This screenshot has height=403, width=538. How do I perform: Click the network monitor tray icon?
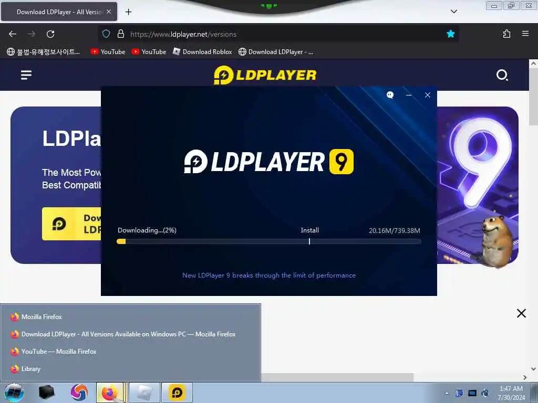472,393
